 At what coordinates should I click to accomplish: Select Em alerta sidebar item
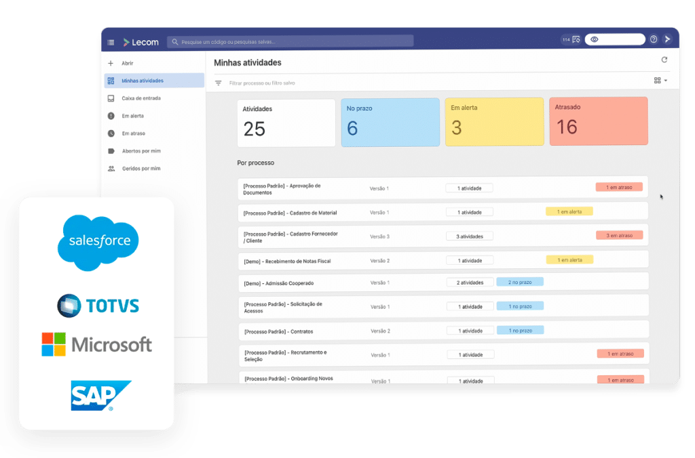click(x=132, y=116)
